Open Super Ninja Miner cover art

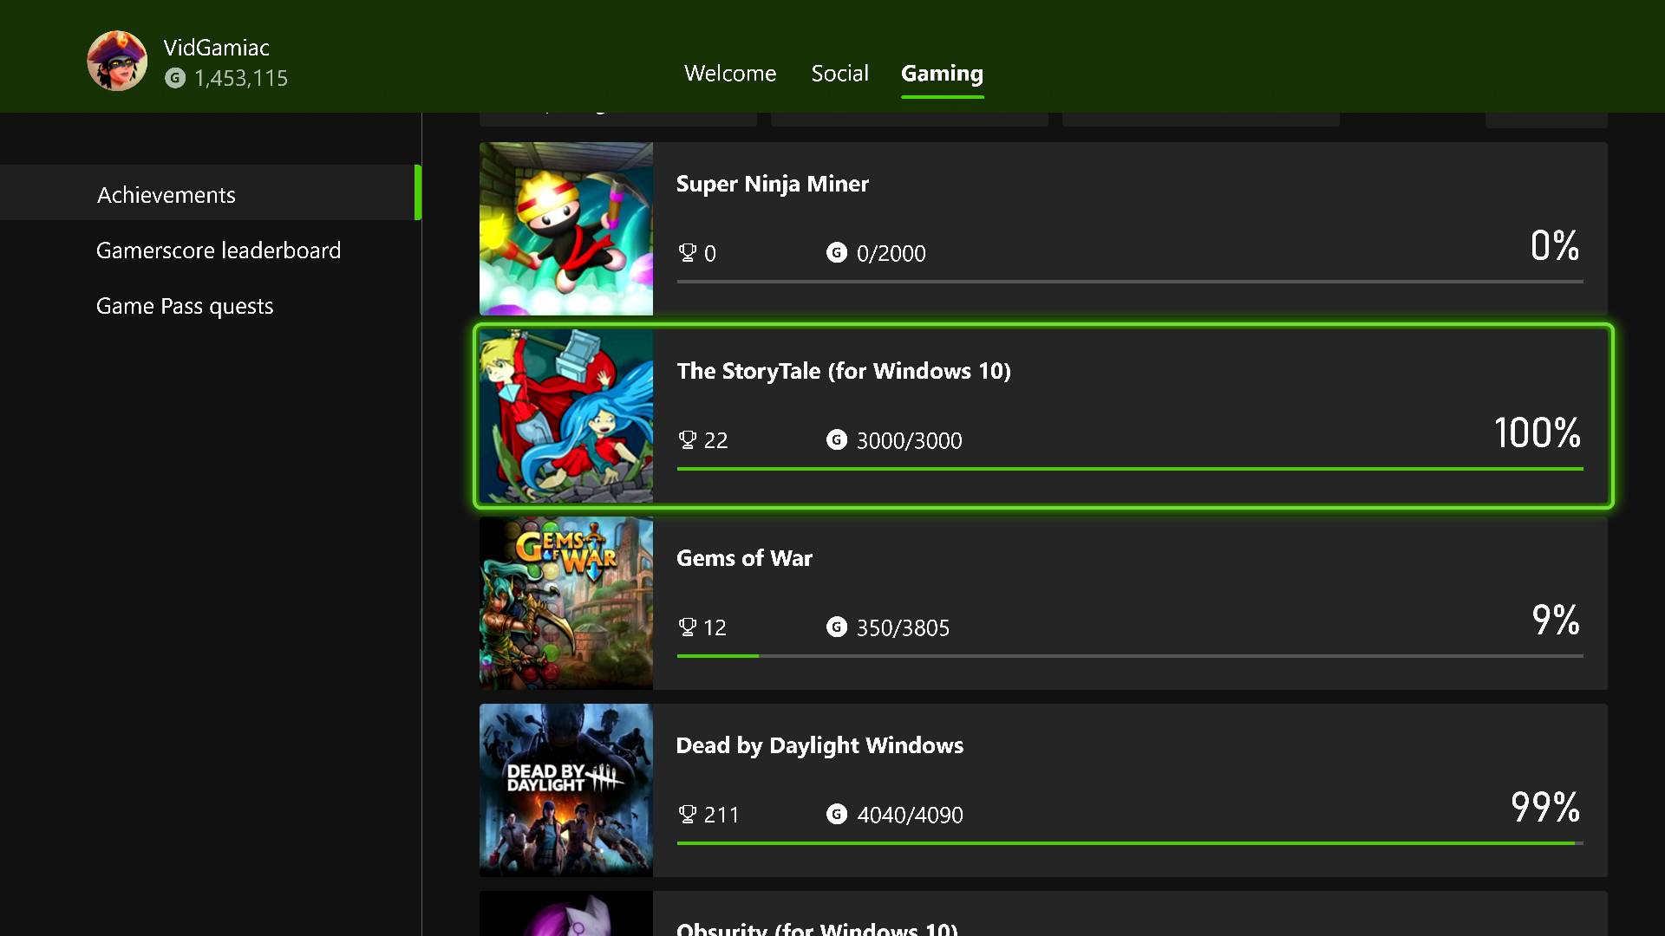(x=566, y=229)
